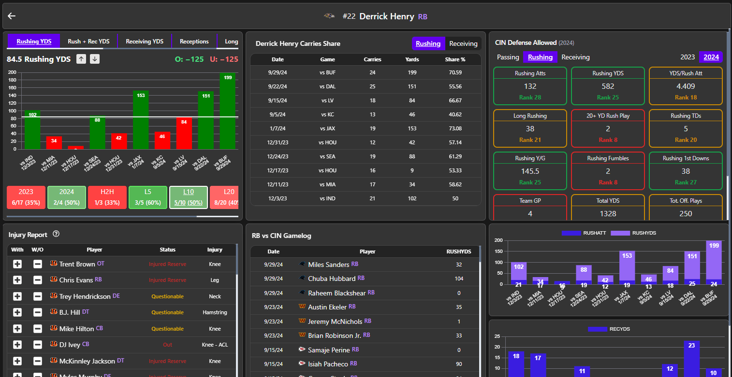The width and height of the screenshot is (732, 377).
Task: Select 2023 season for CIN defense
Action: click(x=688, y=57)
